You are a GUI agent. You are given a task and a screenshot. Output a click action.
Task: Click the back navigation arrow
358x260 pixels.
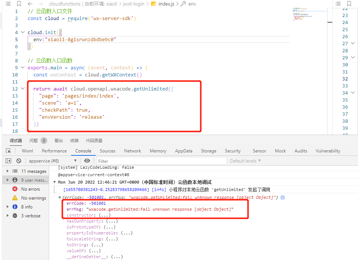point(30,3)
